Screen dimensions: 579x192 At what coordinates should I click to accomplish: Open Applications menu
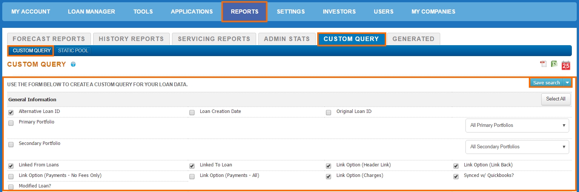[192, 12]
